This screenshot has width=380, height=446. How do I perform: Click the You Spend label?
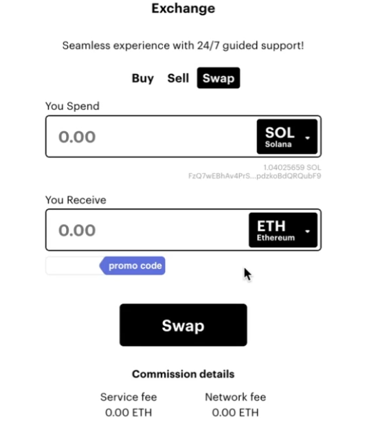click(72, 106)
